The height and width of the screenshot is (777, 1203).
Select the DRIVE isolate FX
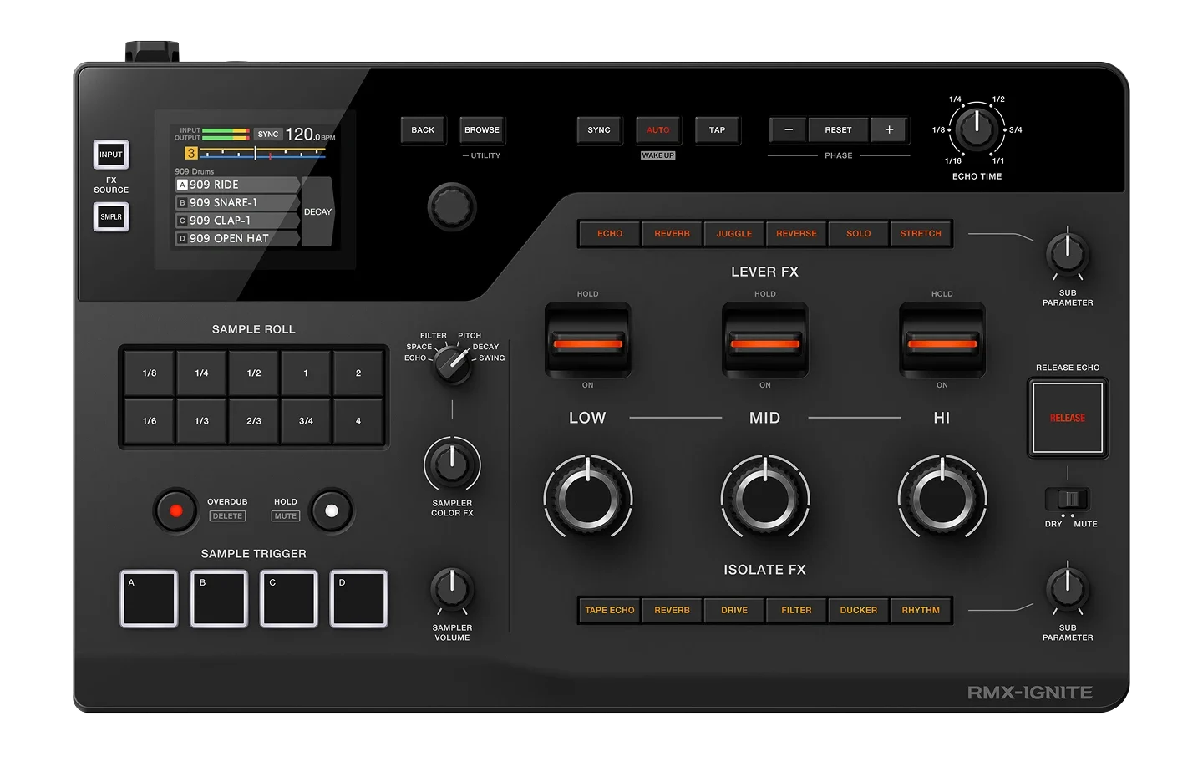point(733,610)
